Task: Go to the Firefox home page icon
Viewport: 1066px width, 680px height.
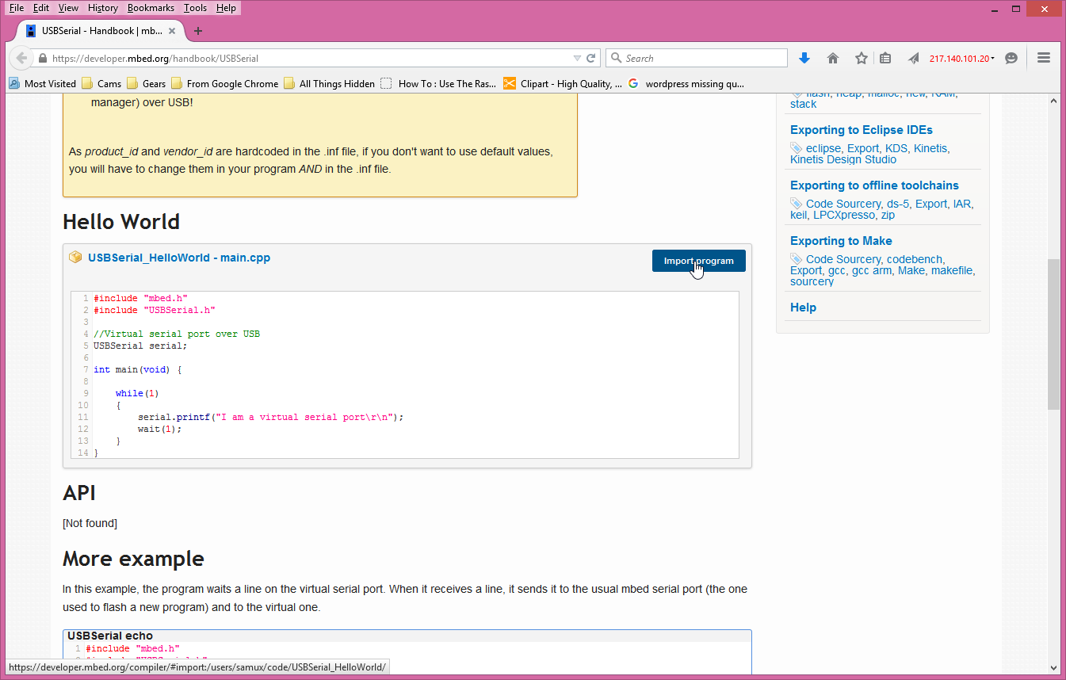Action: [833, 58]
